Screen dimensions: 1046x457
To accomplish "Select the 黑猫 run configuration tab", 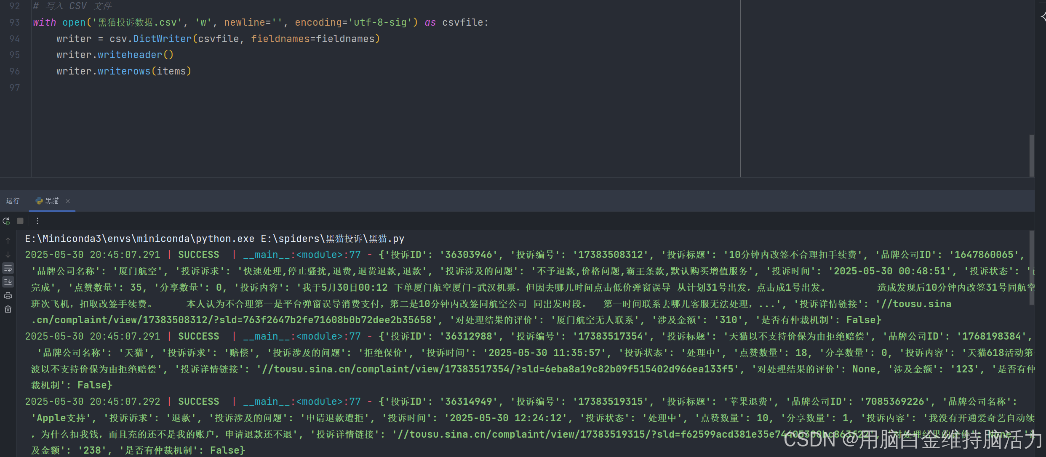I will (52, 201).
